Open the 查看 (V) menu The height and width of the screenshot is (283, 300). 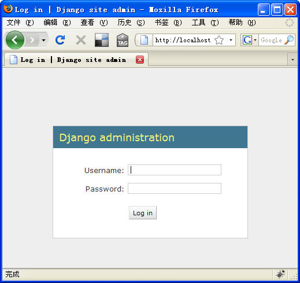click(94, 23)
